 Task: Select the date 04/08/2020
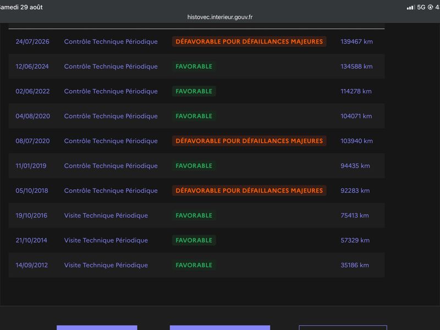click(33, 116)
